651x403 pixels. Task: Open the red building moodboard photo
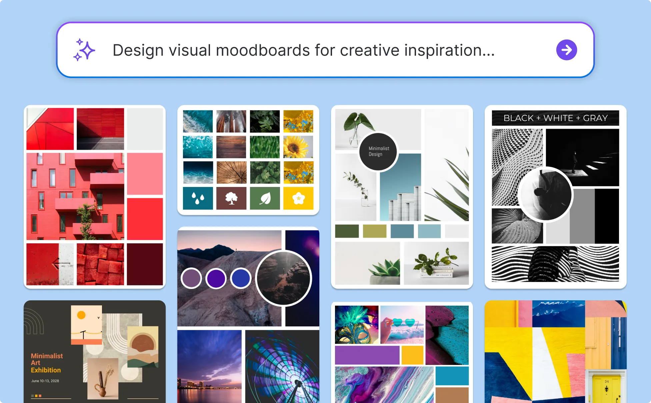click(x=75, y=196)
